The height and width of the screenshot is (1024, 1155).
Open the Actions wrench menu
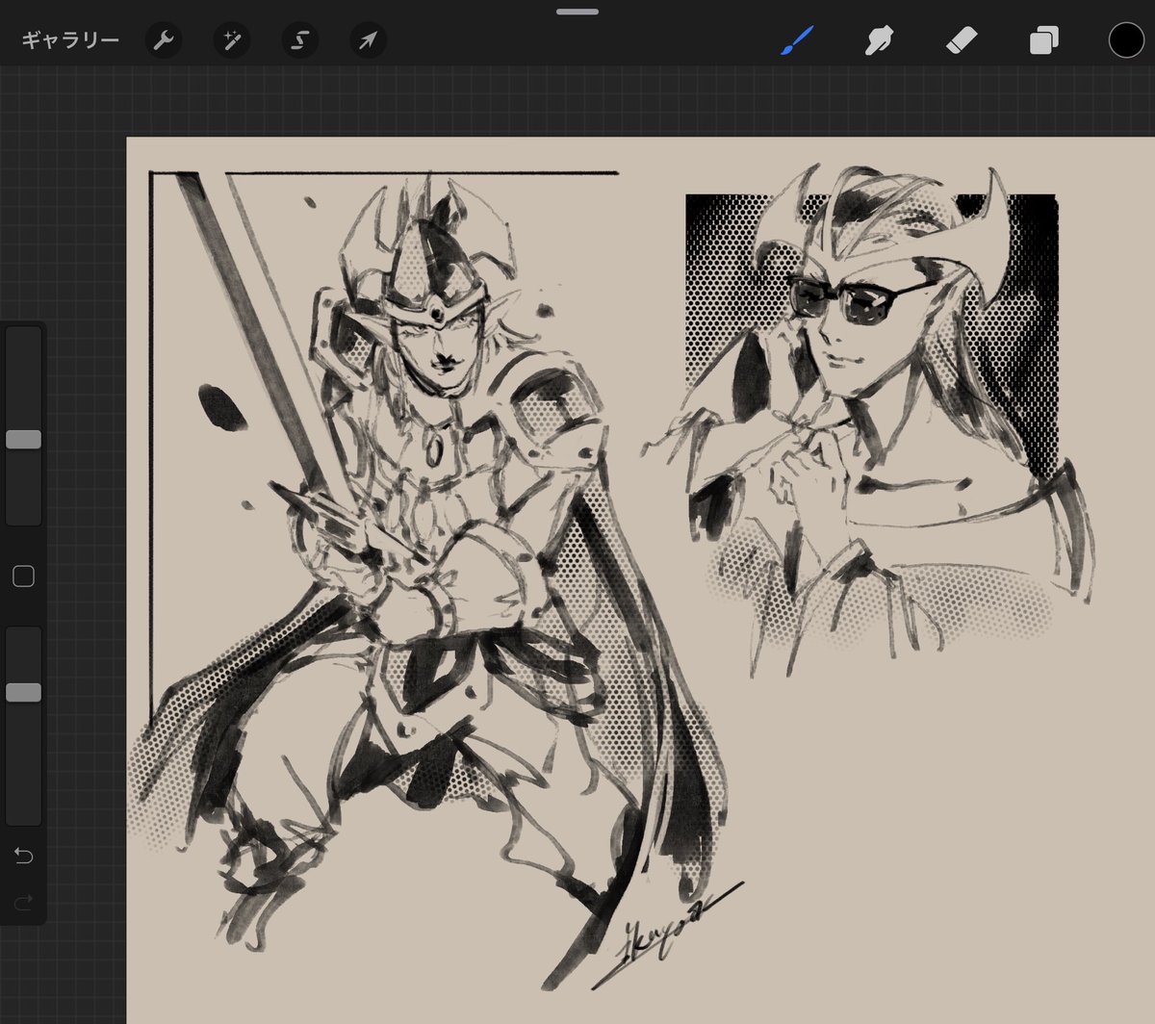click(164, 40)
